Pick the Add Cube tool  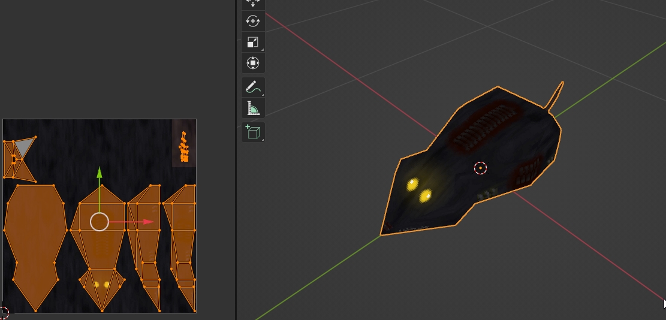253,132
